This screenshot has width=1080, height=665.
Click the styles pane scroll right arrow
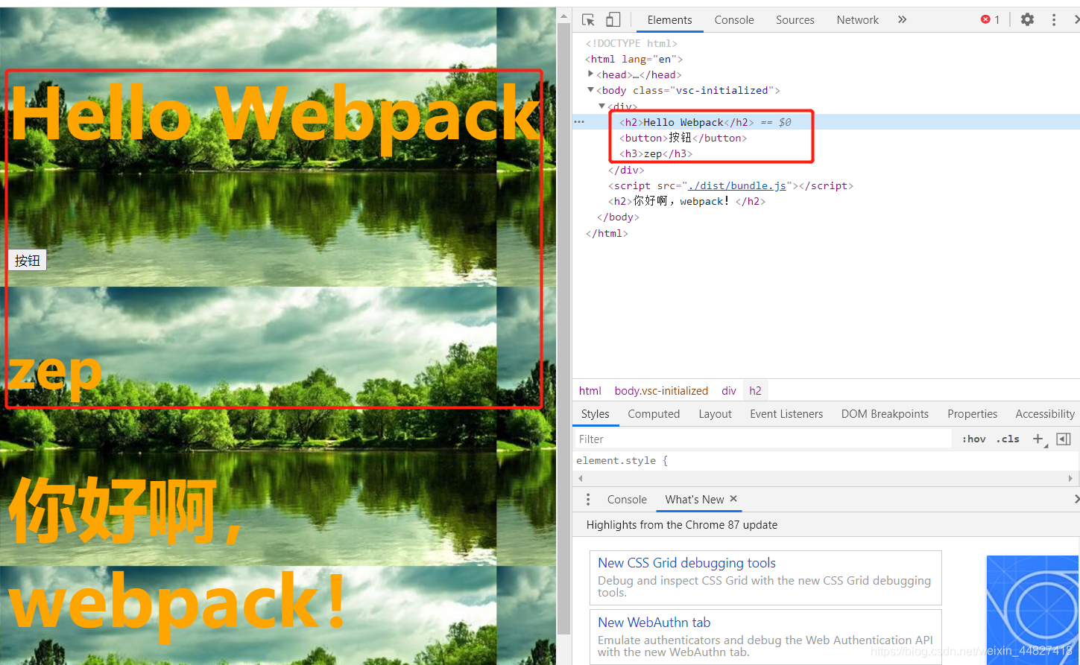tap(1070, 478)
